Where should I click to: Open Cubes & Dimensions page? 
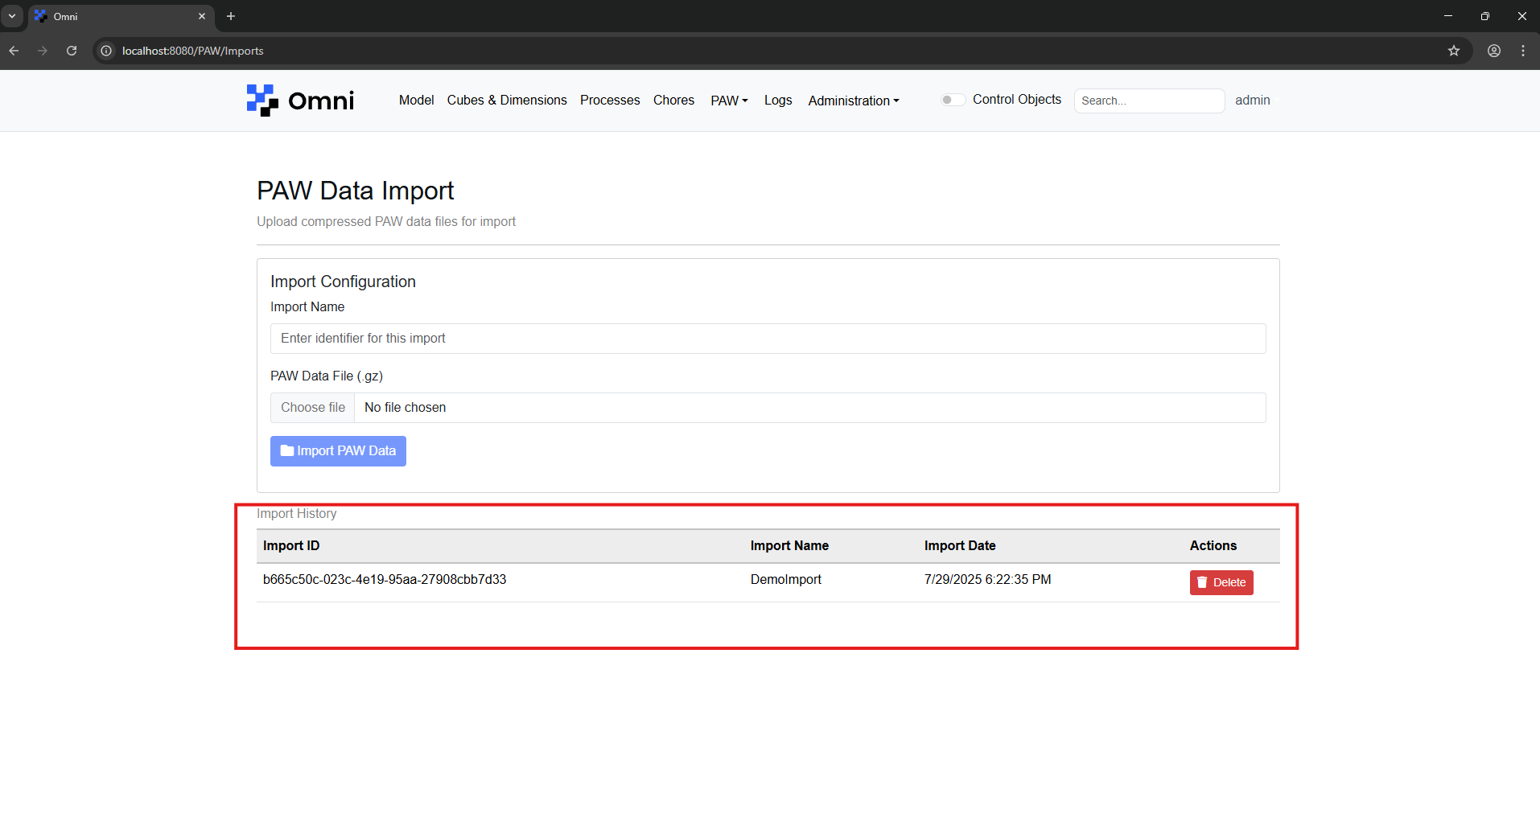(x=507, y=100)
